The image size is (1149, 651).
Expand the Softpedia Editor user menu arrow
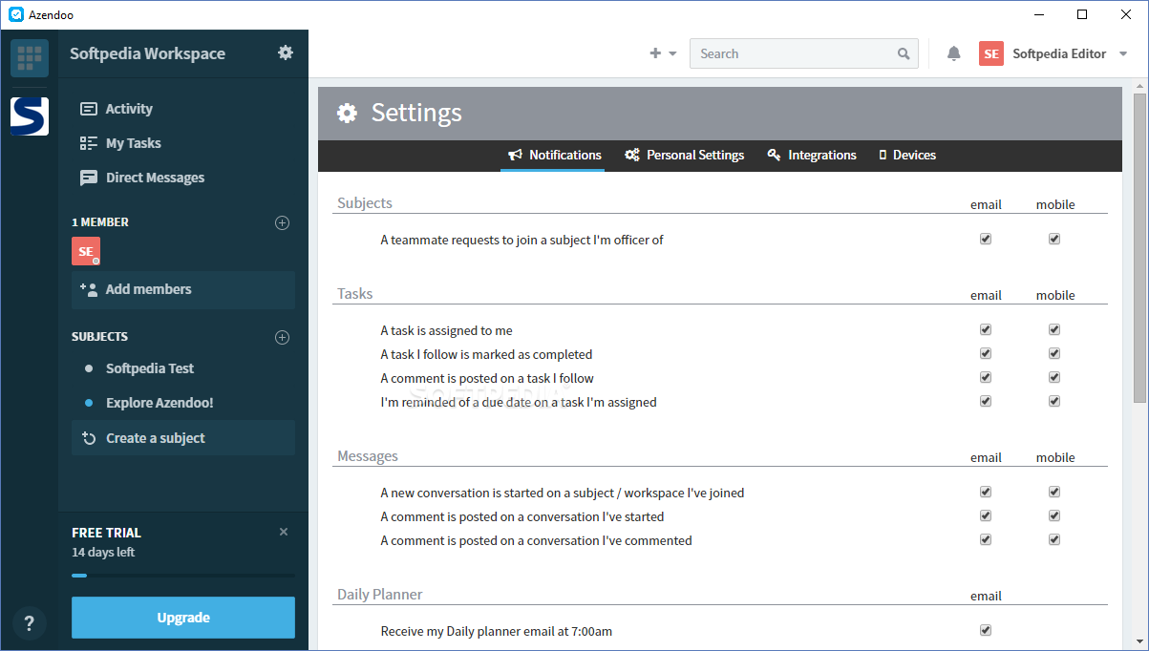[x=1123, y=54]
